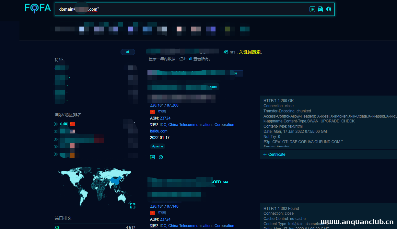Click the magnifier search icon

(329, 9)
